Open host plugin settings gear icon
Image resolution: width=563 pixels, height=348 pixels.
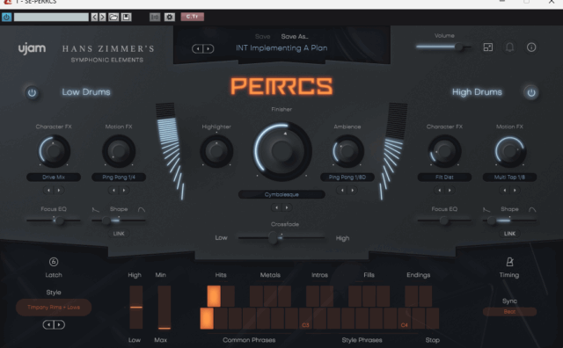click(170, 17)
